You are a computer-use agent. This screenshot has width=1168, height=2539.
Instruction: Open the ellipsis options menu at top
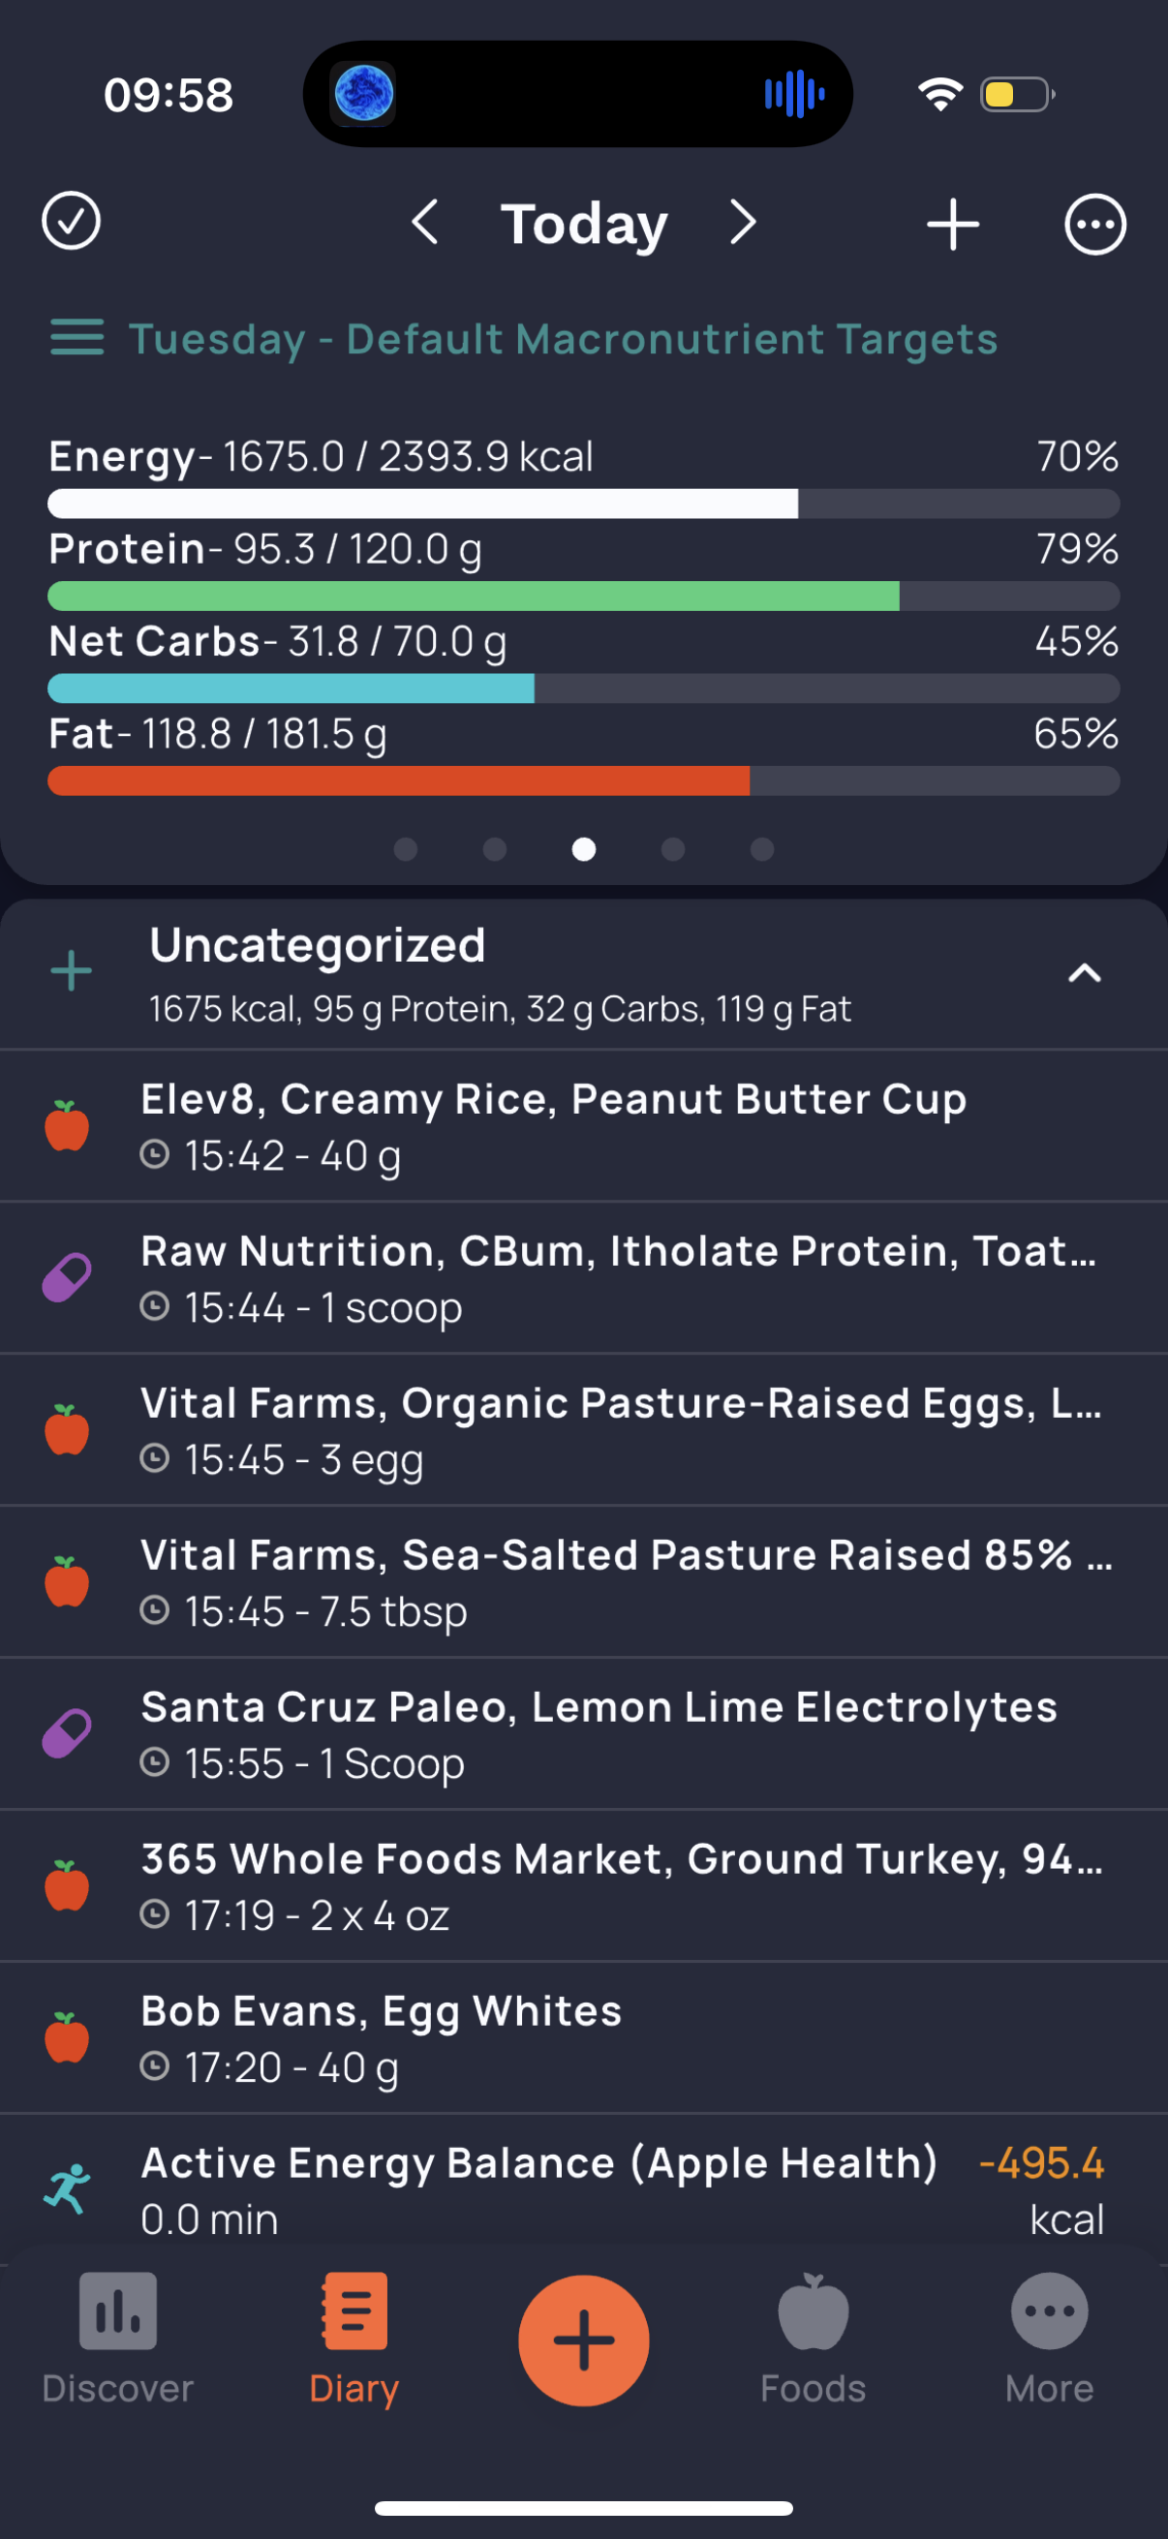[1095, 225]
